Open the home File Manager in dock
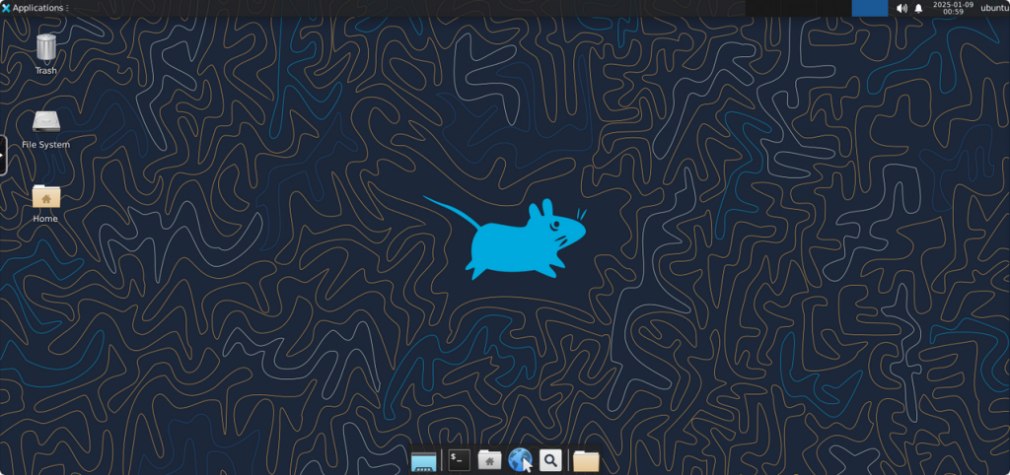The image size is (1010, 475). tap(489, 460)
